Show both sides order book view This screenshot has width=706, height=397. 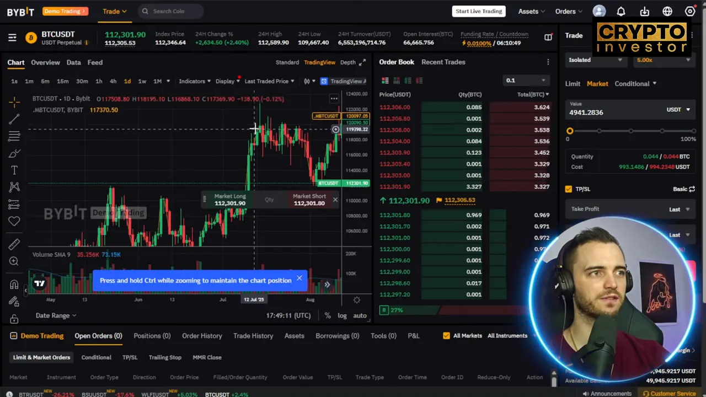(385, 81)
